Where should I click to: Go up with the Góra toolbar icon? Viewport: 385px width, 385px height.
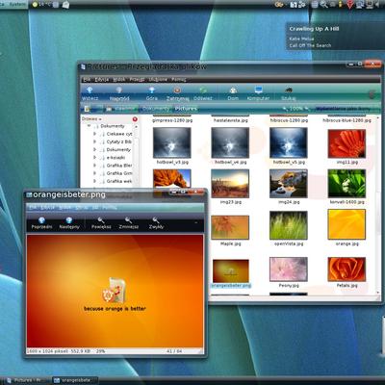click(151, 90)
